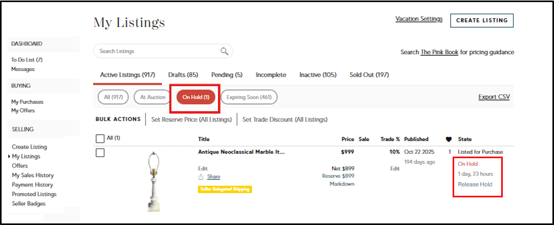
Task: Click the 1 day, 23 hours text
Action: tap(475, 174)
